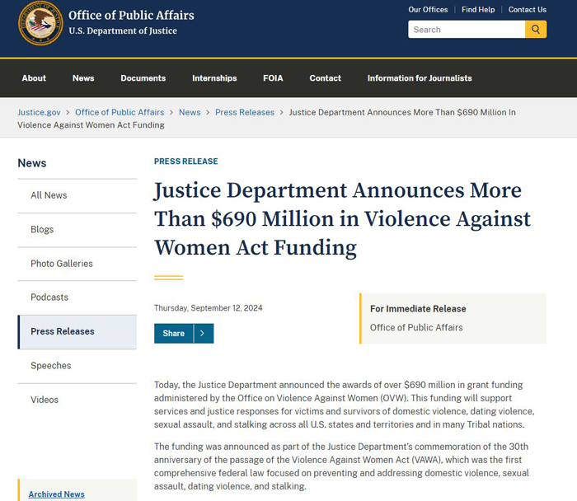This screenshot has width=577, height=501.
Task: Go to News breadcrumb link
Action: [x=190, y=112]
